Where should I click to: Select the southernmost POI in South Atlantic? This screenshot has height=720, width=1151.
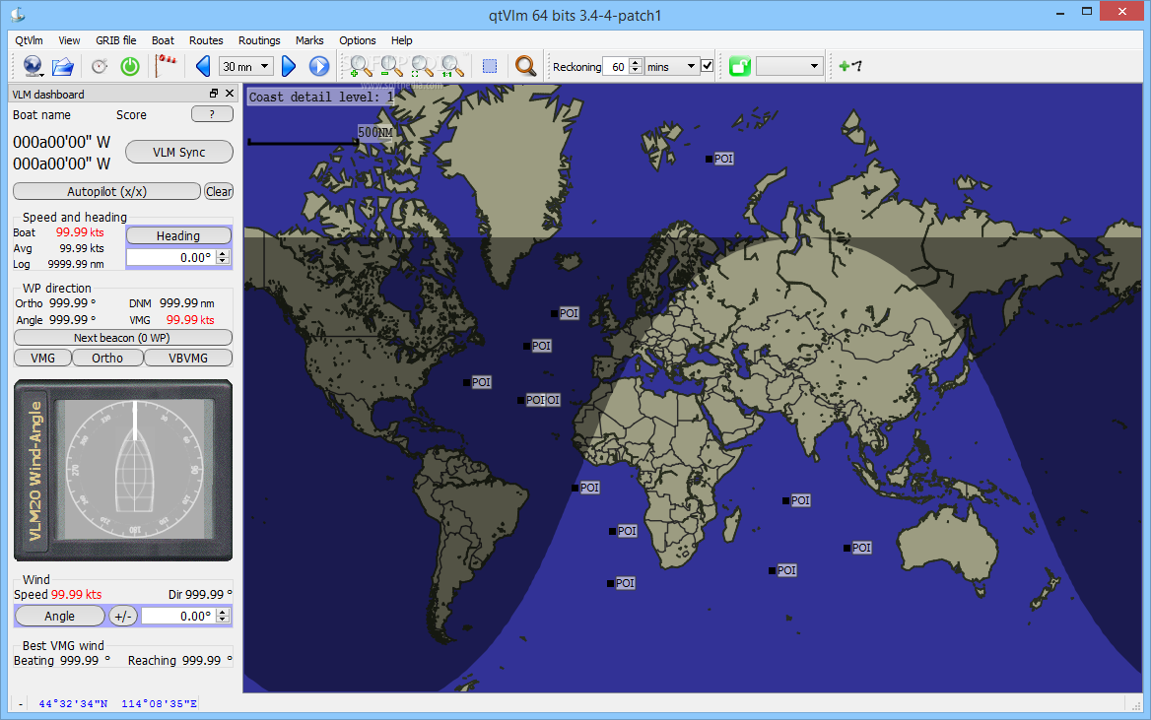(x=621, y=583)
